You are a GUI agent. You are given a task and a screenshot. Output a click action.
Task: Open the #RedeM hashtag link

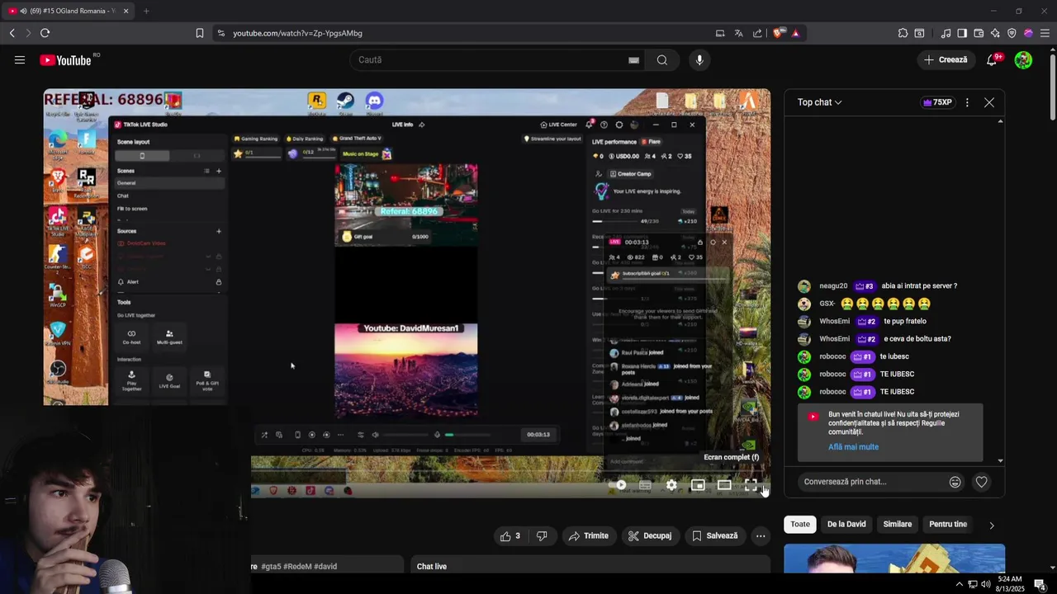coord(298,567)
